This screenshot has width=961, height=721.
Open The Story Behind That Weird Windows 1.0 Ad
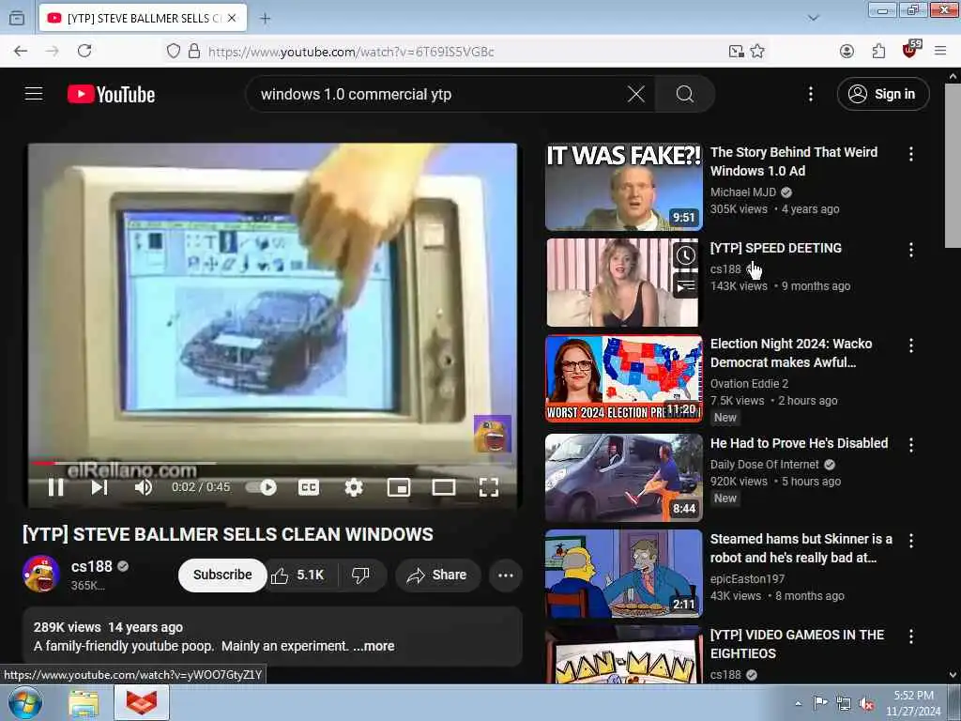click(x=794, y=161)
